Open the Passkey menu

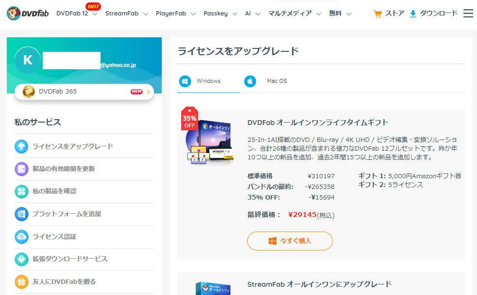[x=215, y=14]
